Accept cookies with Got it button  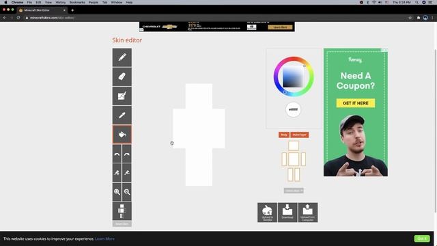click(422, 238)
